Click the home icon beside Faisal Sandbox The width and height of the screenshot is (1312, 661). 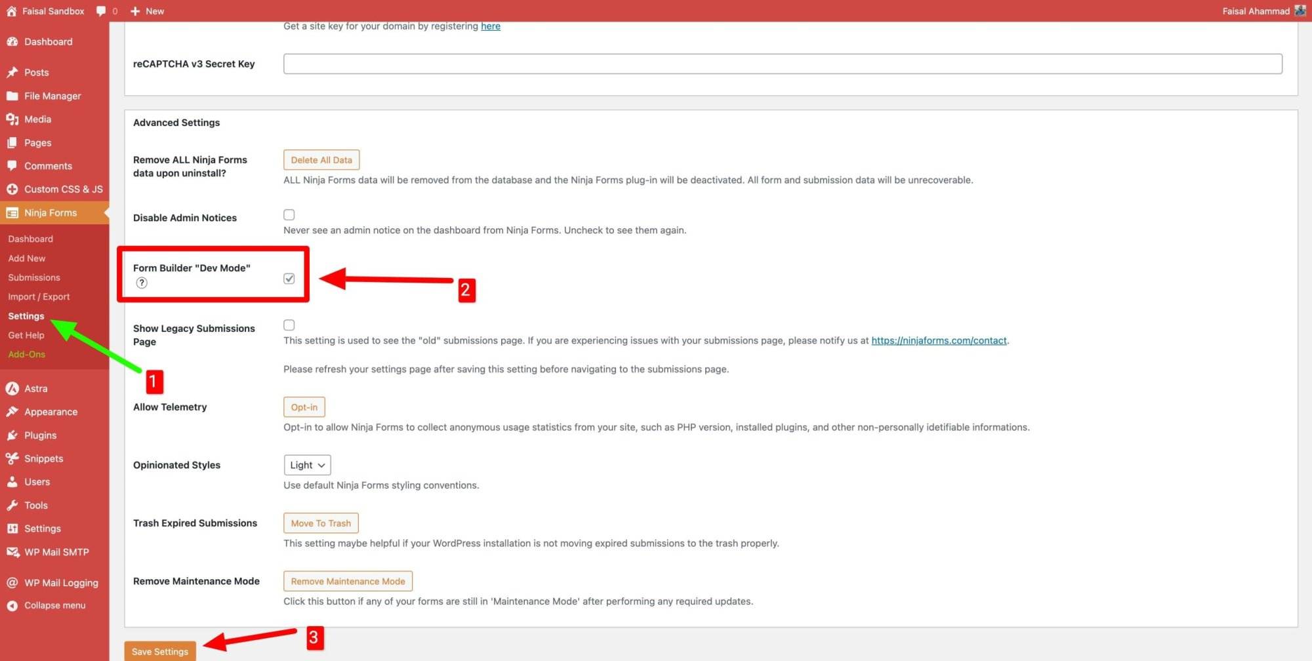coord(11,11)
